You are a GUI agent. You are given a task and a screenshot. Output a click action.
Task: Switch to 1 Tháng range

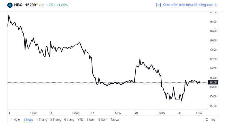pos(41,119)
